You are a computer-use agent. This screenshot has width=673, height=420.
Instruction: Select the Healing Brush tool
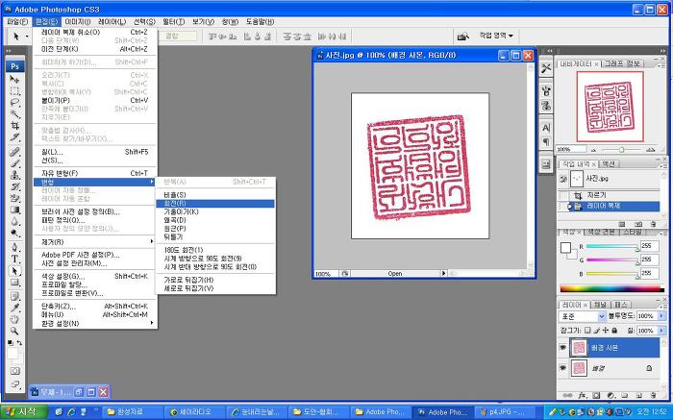coord(14,152)
